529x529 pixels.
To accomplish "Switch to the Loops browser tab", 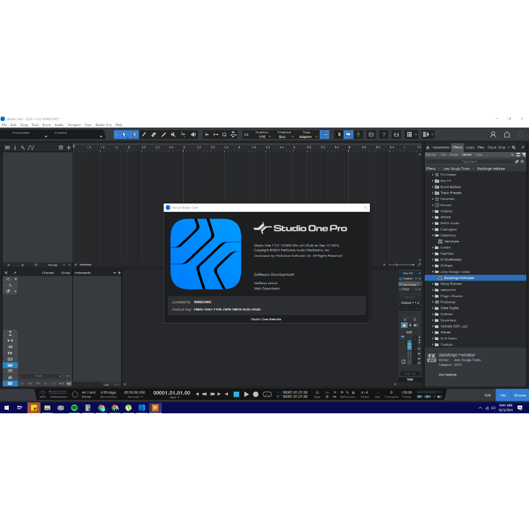I will [x=470, y=147].
